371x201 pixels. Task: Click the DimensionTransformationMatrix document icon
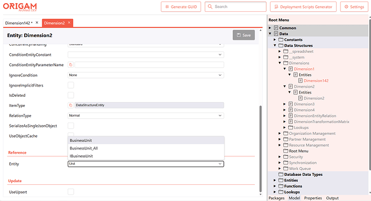[291, 121]
